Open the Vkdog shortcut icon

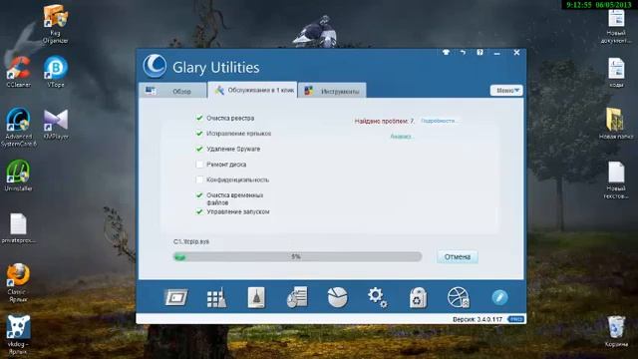click(18, 335)
